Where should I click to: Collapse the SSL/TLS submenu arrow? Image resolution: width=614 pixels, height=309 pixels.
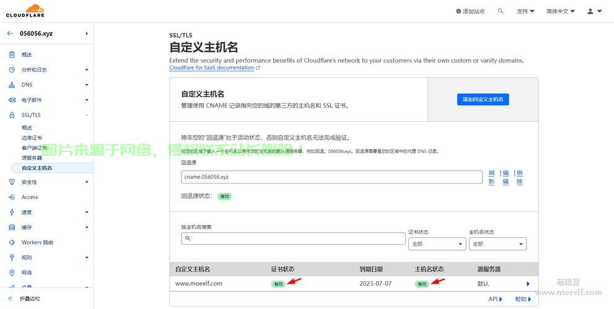pos(87,115)
